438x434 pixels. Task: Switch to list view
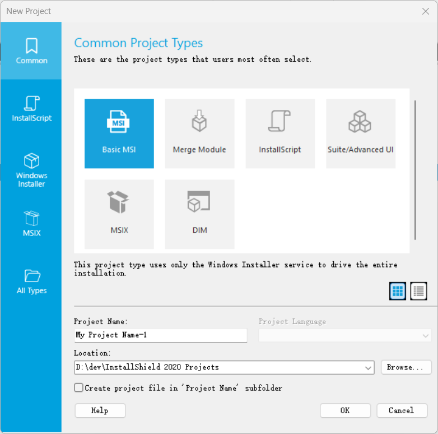pos(418,291)
